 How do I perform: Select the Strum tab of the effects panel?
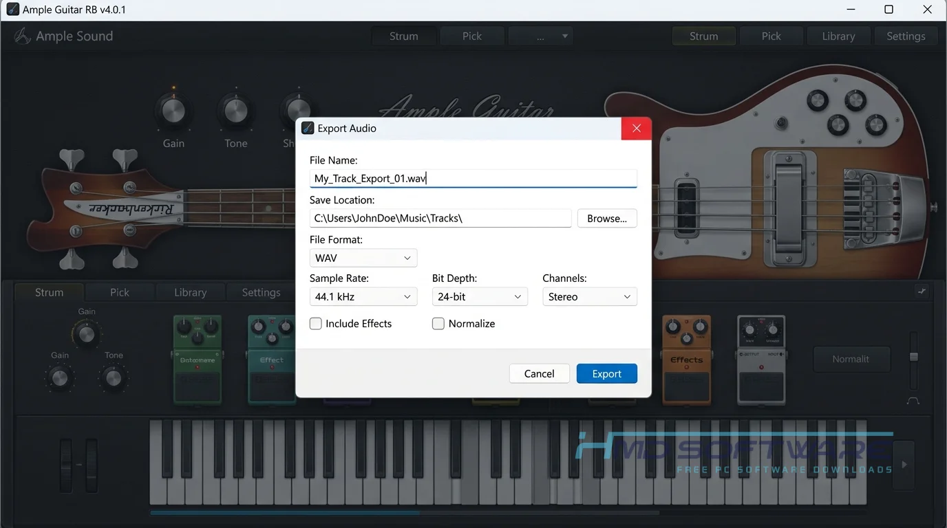pyautogui.click(x=50, y=292)
